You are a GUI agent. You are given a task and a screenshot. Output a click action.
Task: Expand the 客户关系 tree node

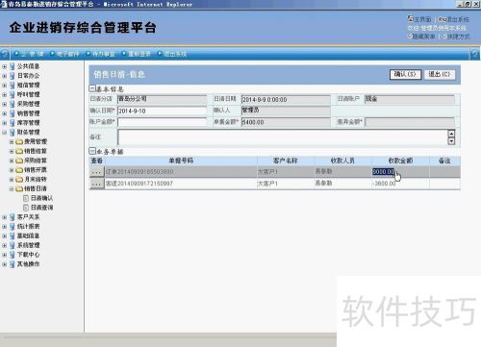pyautogui.click(x=5, y=217)
